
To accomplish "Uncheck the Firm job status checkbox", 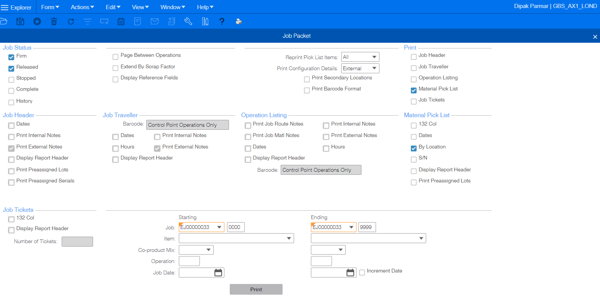I will pos(11,58).
